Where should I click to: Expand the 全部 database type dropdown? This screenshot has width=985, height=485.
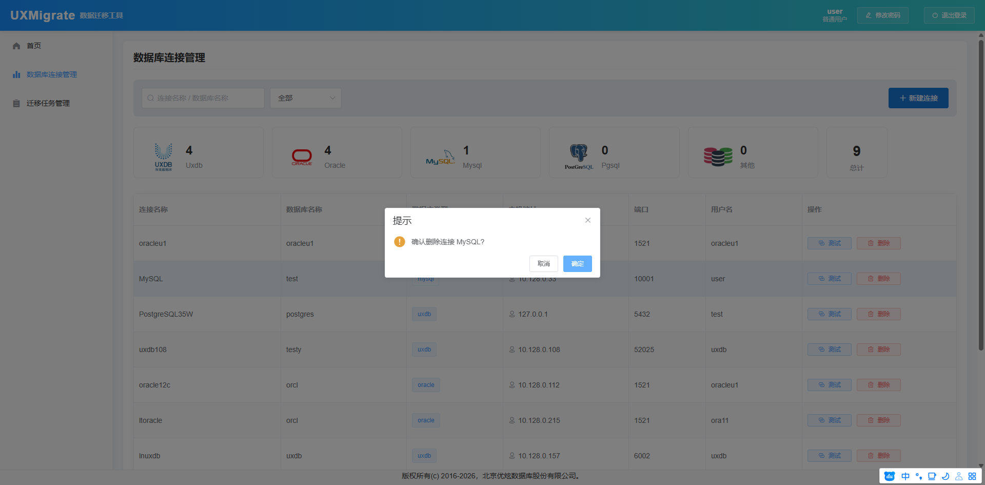click(x=306, y=98)
